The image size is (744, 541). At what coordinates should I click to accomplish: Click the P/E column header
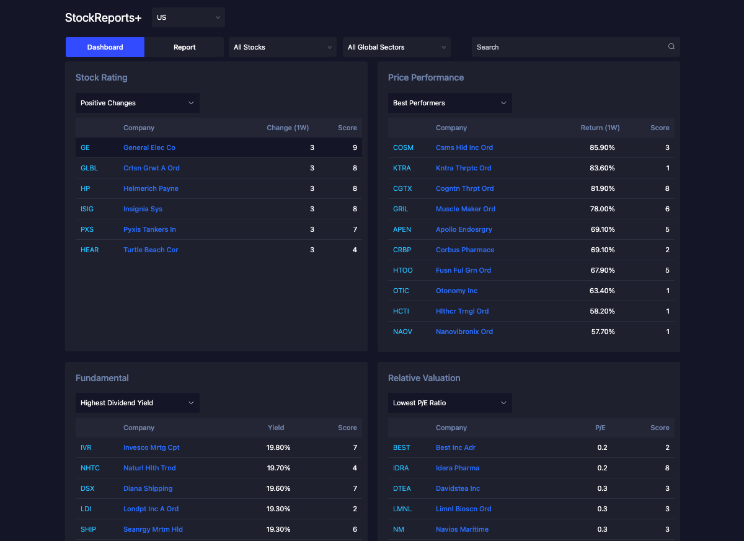click(x=600, y=428)
